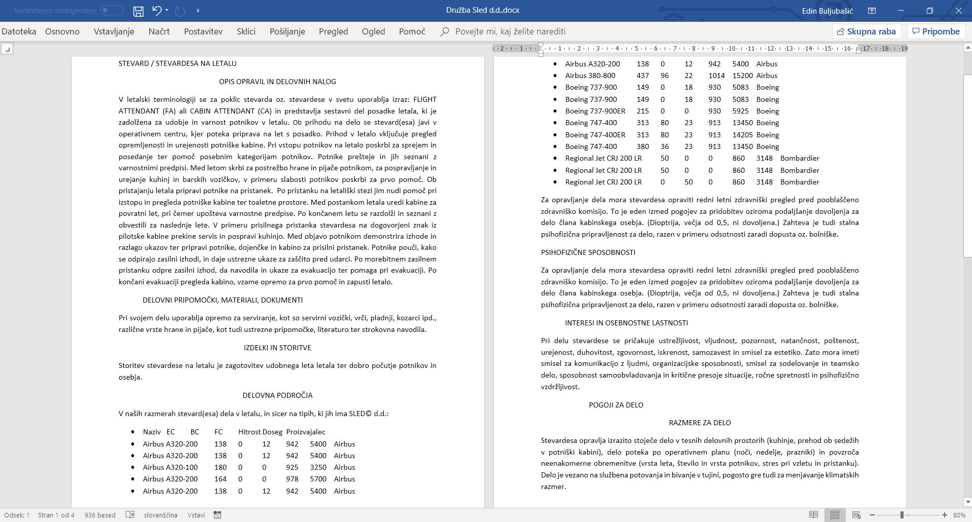This screenshot has height=522, width=972.
Task: Switch to the Osnovno tab
Action: coord(62,31)
